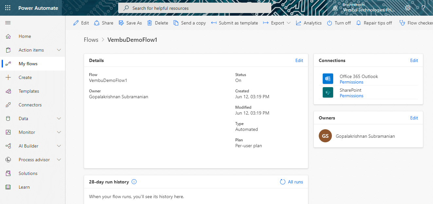Image resolution: width=433 pixels, height=204 pixels.
Task: Click the Learn book icon
Action: tap(9, 187)
